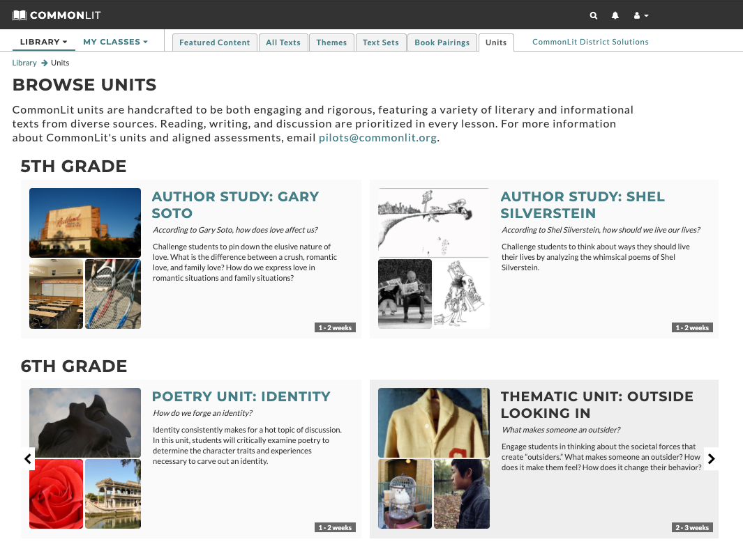The image size is (743, 551).
Task: Click the Gary Soto unit description paragraph
Action: pos(245,263)
